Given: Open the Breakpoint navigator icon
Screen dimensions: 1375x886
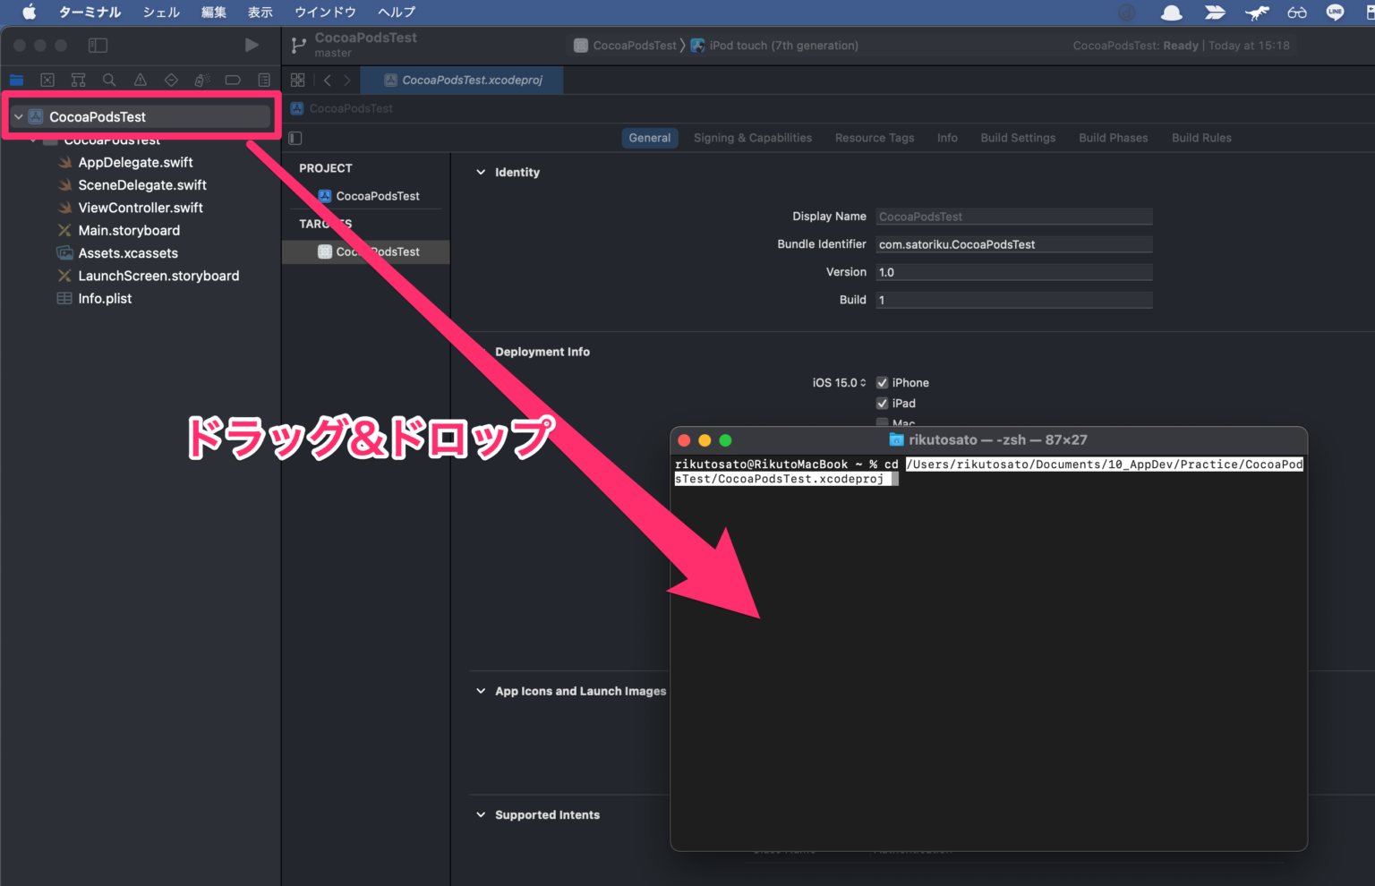Looking at the screenshot, I should pos(233,80).
